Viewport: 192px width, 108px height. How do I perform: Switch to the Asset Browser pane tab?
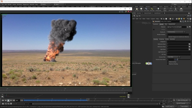157,13
